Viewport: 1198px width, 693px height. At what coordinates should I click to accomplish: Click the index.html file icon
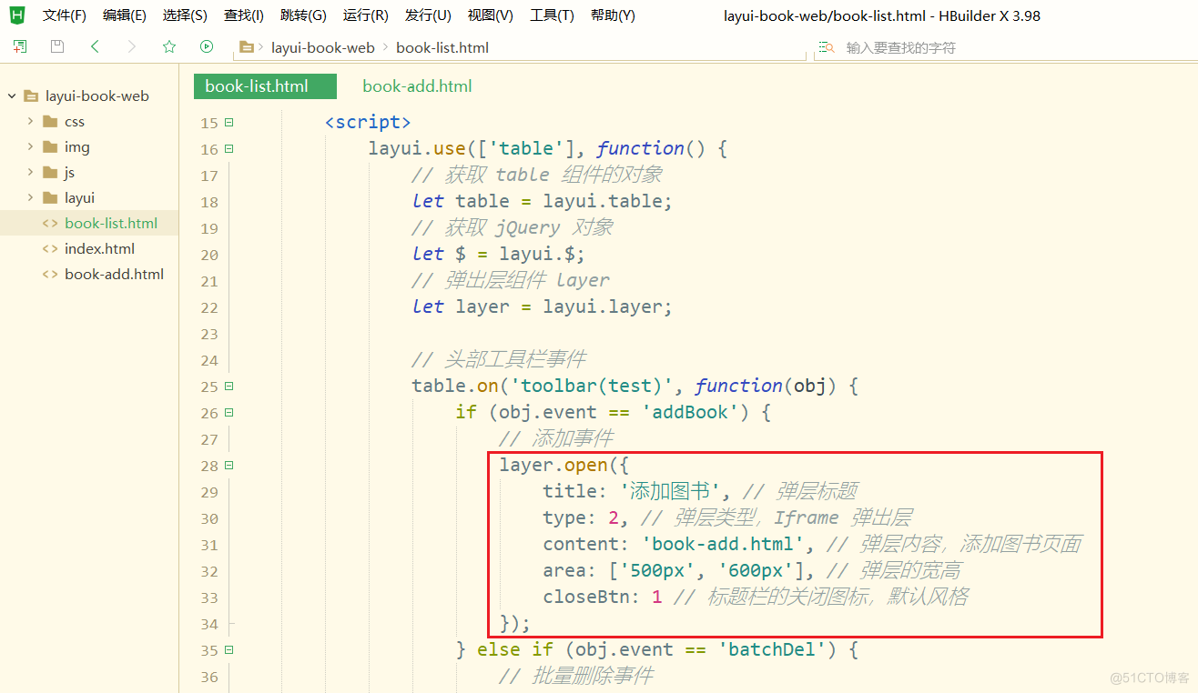point(50,248)
